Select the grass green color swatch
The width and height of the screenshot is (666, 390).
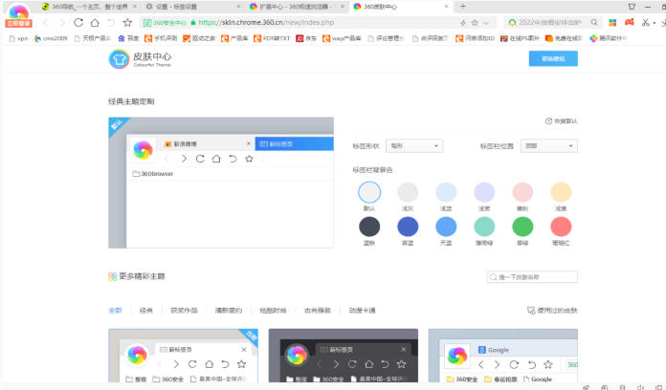coord(522,227)
